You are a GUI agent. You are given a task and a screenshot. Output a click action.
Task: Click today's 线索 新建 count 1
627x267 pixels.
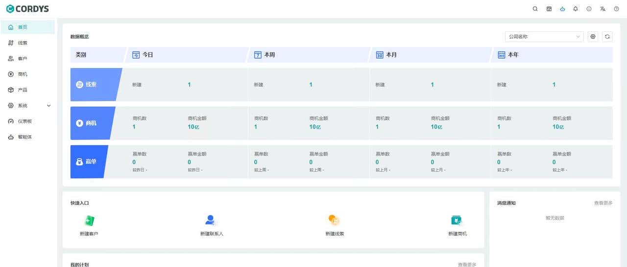189,85
